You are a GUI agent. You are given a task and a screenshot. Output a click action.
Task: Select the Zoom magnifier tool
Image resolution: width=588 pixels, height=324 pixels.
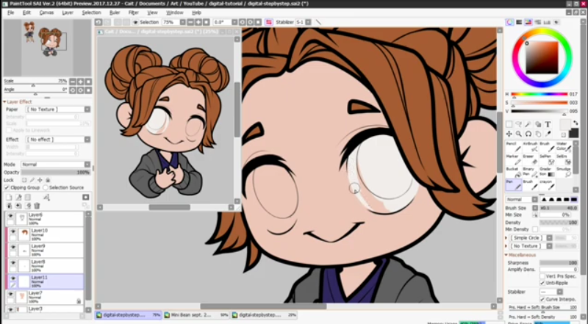[519, 134]
